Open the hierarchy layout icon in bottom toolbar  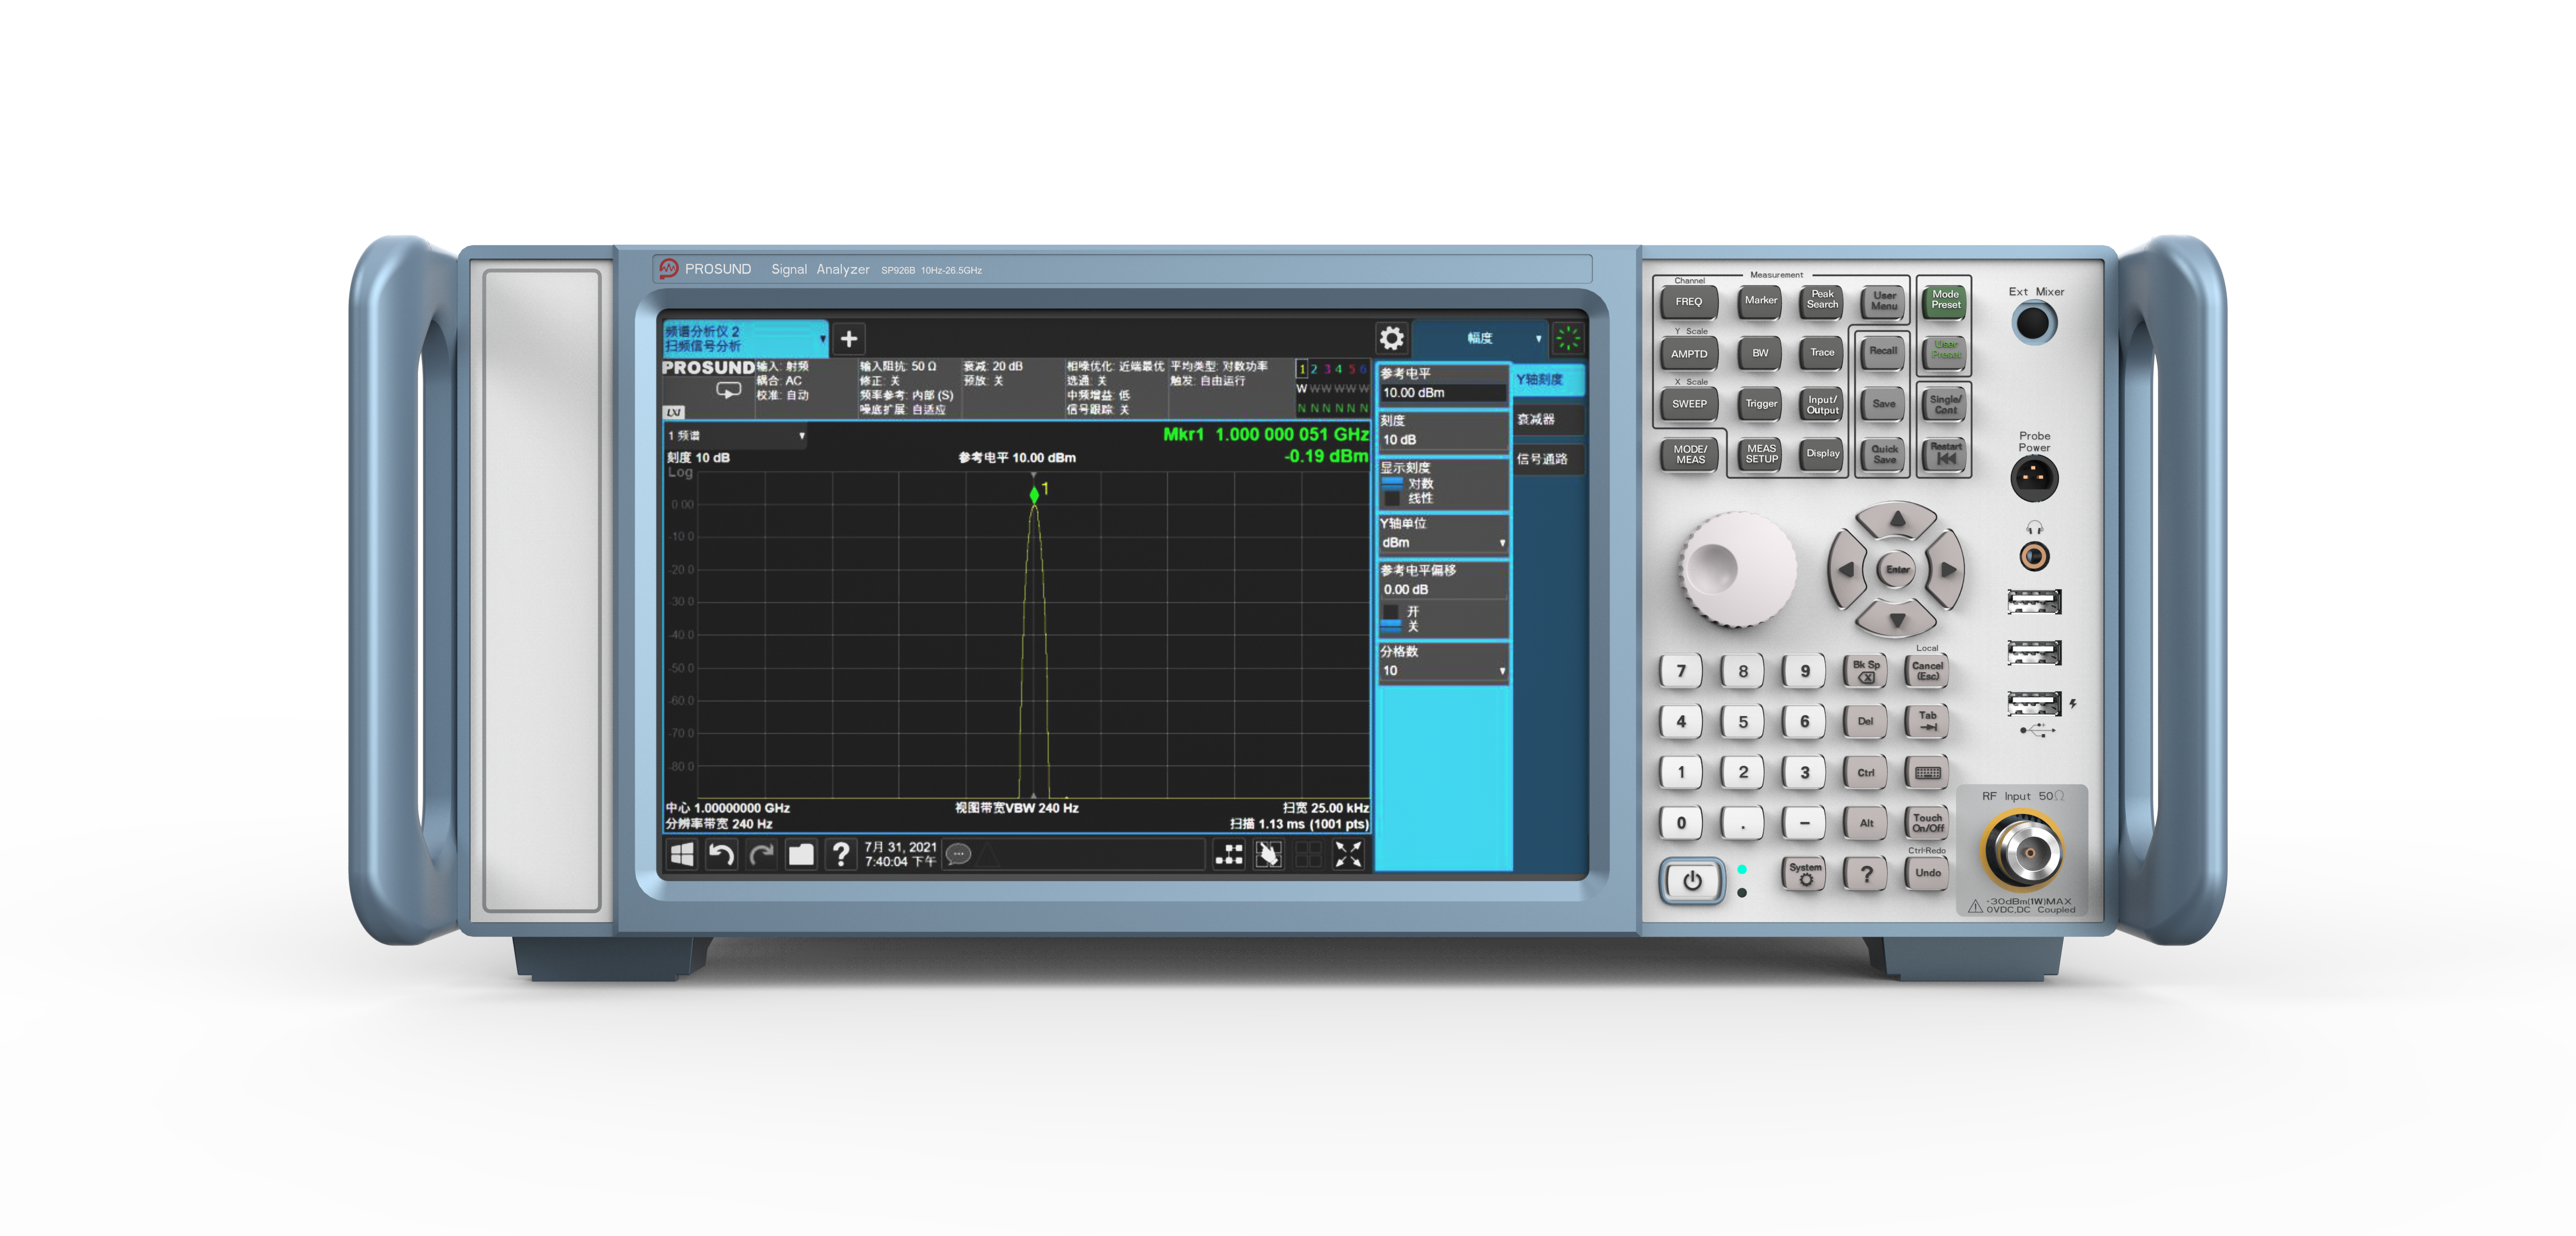pyautogui.click(x=1228, y=854)
